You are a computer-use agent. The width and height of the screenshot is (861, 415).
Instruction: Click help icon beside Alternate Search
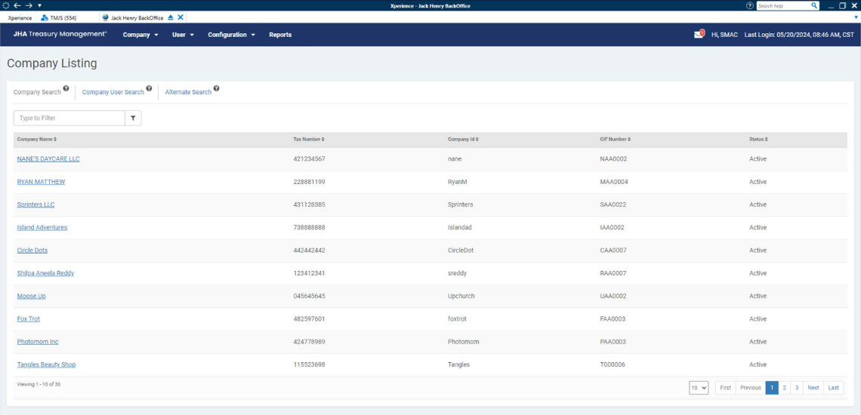(217, 88)
